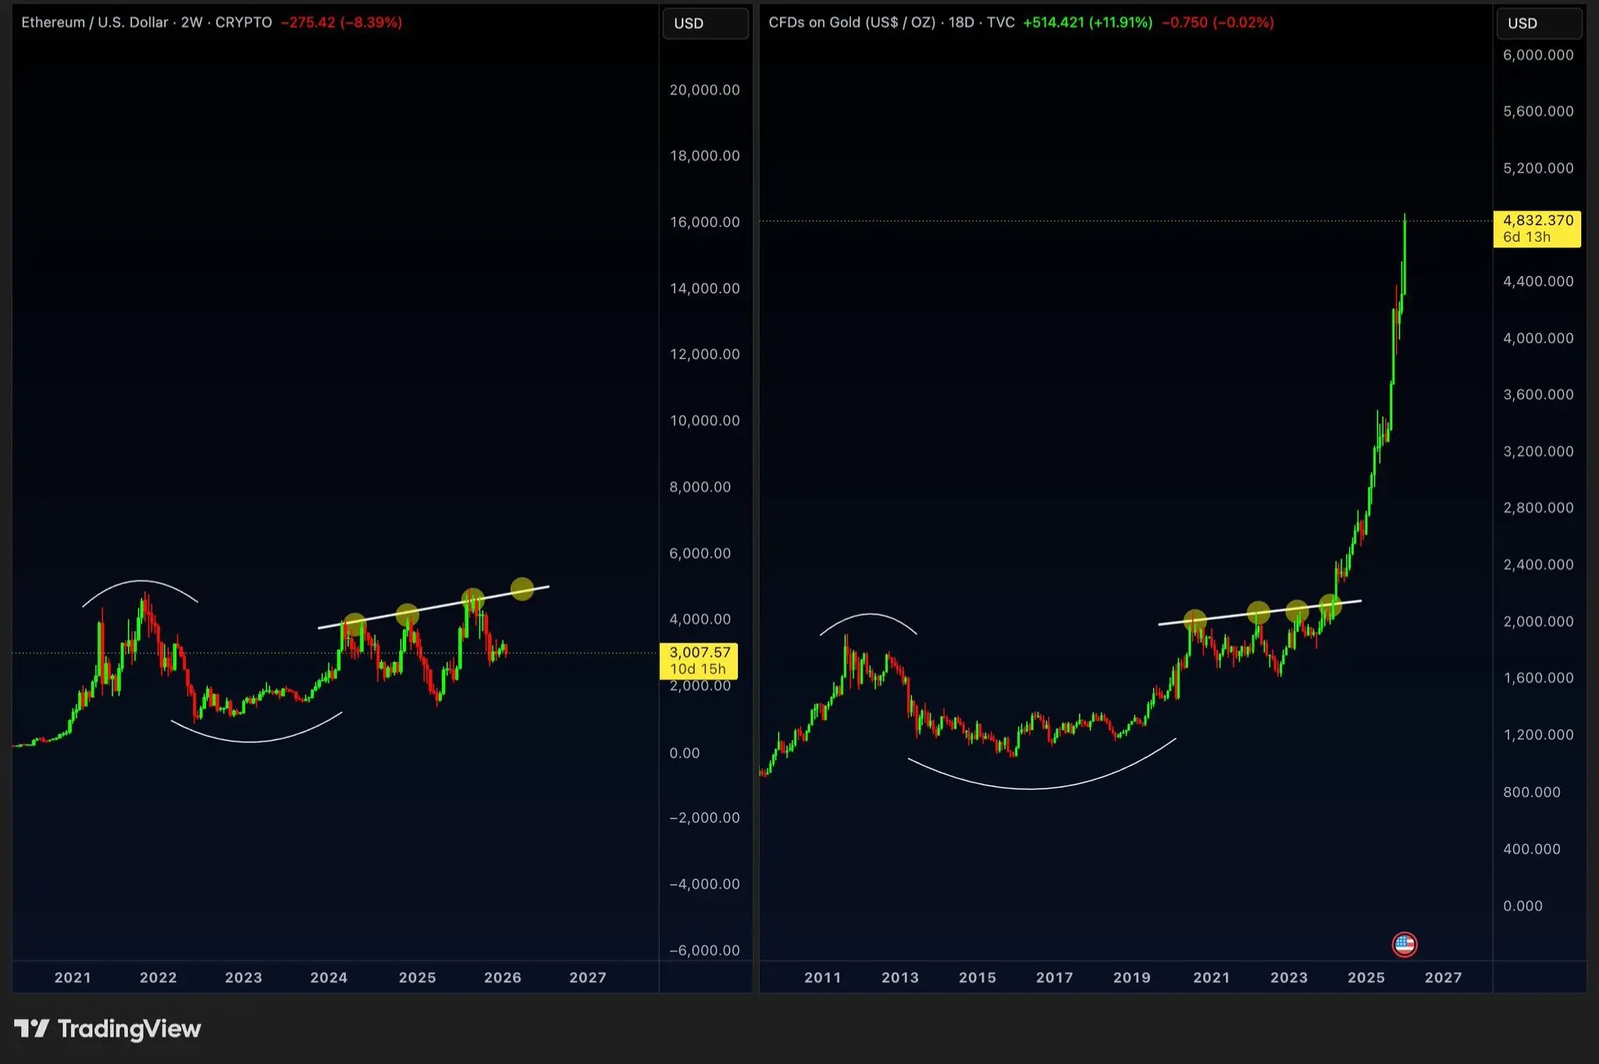Click the second yellow circle on Ethereum chart
Image resolution: width=1599 pixels, height=1064 pixels.
click(x=407, y=615)
